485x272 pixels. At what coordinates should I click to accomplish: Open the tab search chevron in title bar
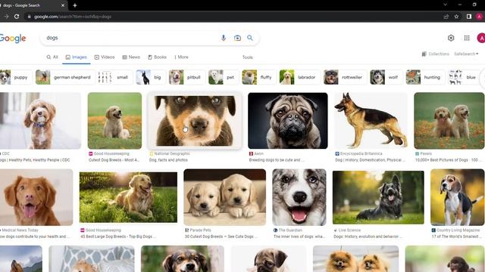445,5
